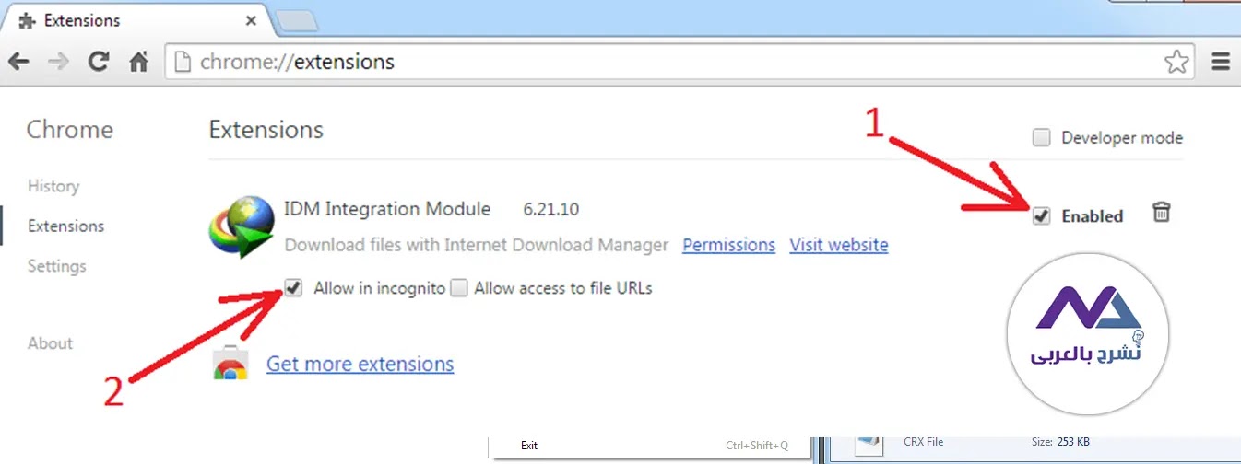Bookmark page with star icon

[1176, 63]
